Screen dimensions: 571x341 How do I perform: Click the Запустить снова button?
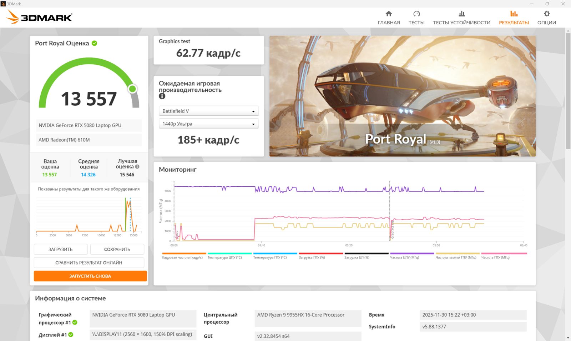click(90, 276)
